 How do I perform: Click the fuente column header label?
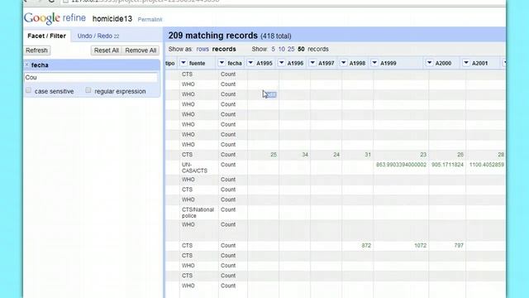click(197, 63)
